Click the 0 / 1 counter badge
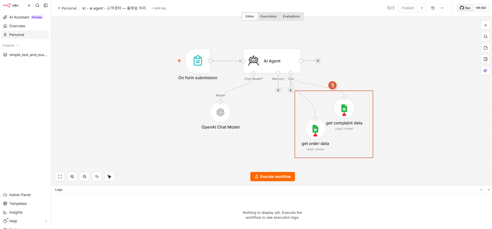The image size is (492, 229). coord(391,8)
